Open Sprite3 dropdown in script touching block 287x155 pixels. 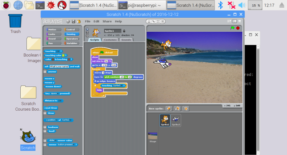pos(117,85)
